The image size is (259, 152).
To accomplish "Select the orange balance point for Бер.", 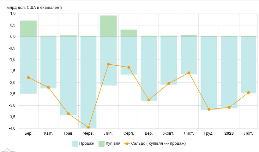I will click(28, 78).
